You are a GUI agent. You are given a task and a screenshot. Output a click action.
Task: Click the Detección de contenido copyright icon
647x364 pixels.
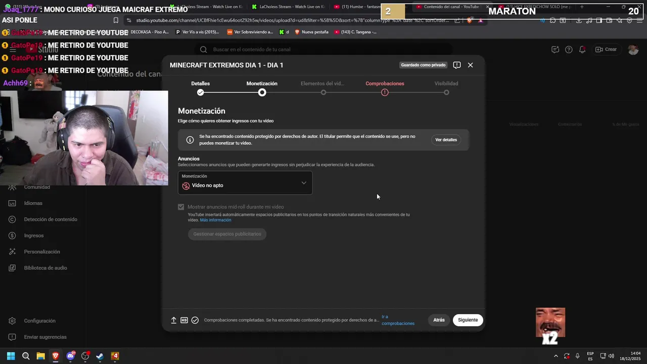[x=13, y=219]
